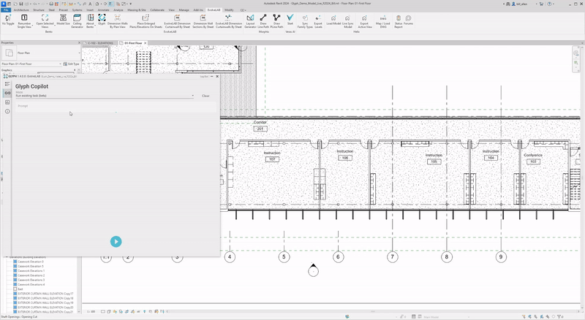Click into the Glyph Copilot prompt field
This screenshot has width=585, height=320.
[x=110, y=107]
